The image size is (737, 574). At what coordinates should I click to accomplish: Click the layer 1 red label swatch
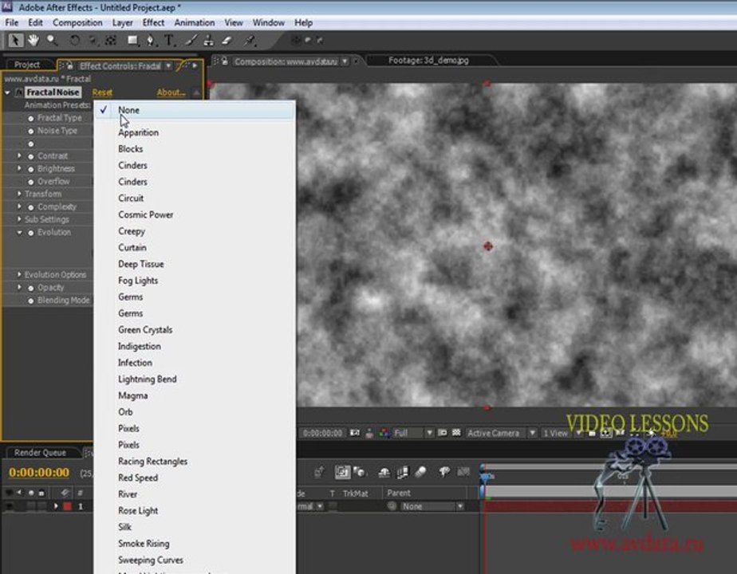67,506
